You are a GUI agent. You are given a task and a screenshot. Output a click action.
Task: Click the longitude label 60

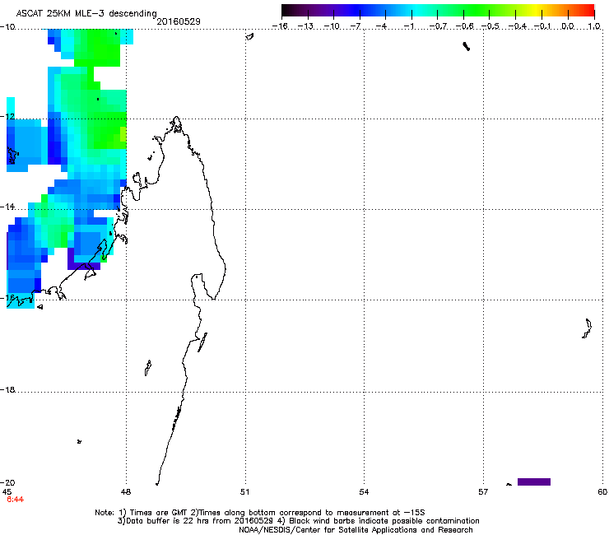click(x=602, y=492)
